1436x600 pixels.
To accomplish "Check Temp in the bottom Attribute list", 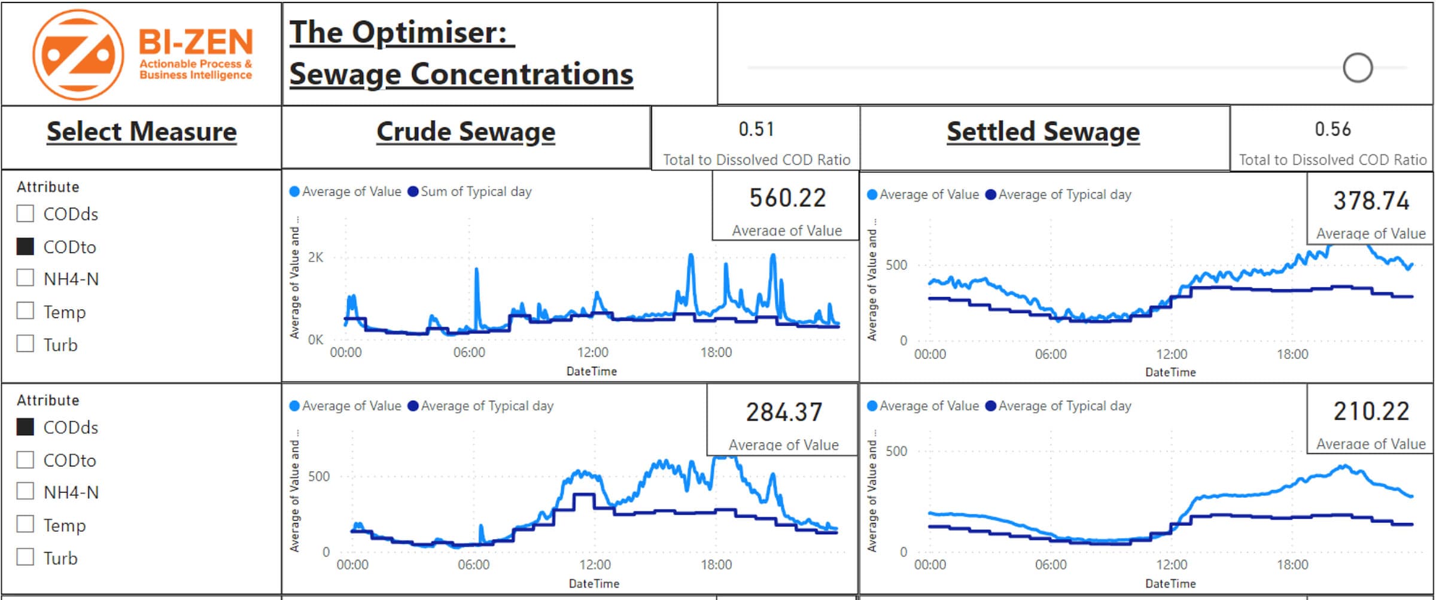I will (25, 525).
